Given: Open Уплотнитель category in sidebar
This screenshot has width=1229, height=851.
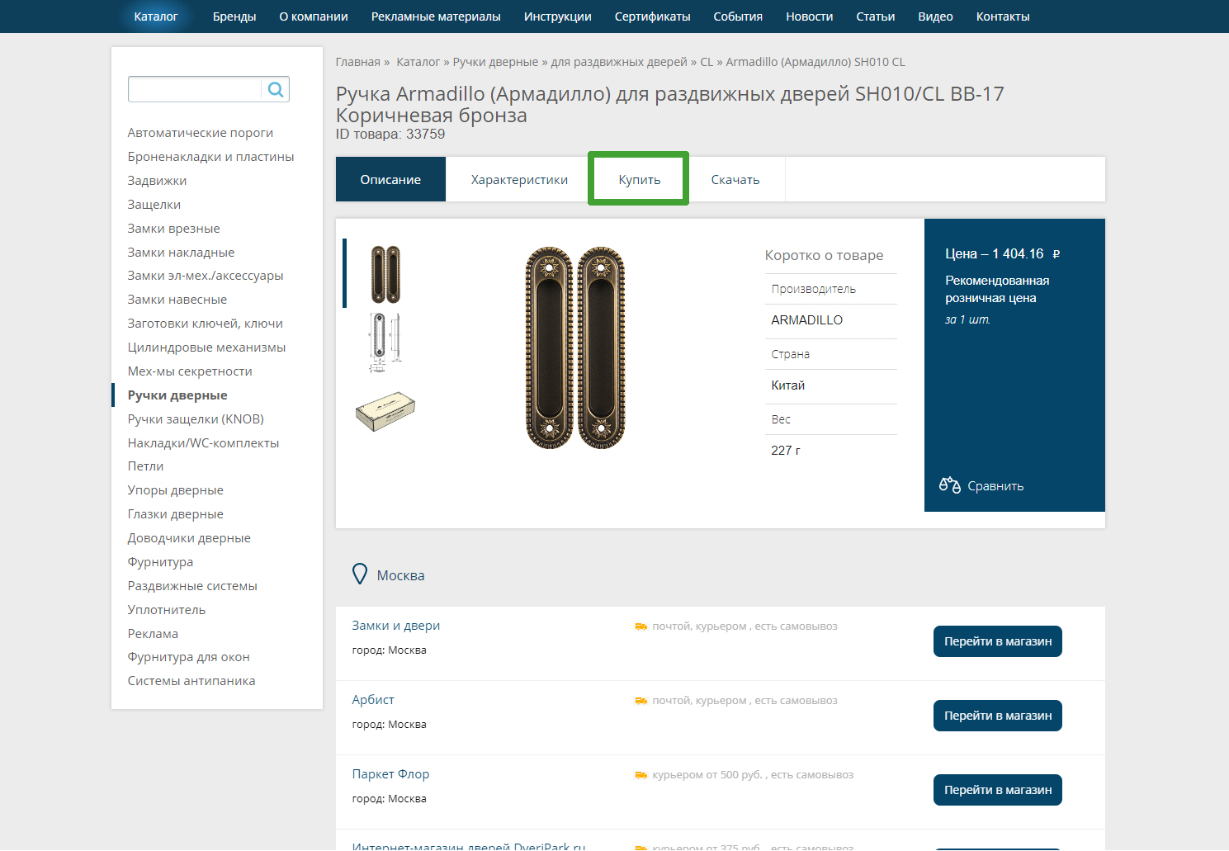Looking at the screenshot, I should [x=167, y=610].
